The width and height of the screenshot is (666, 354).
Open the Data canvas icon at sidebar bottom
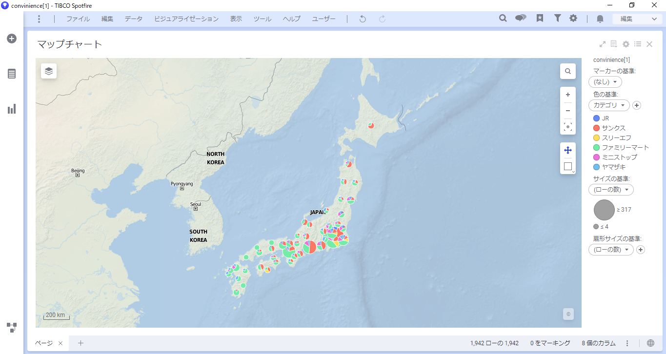(x=12, y=327)
